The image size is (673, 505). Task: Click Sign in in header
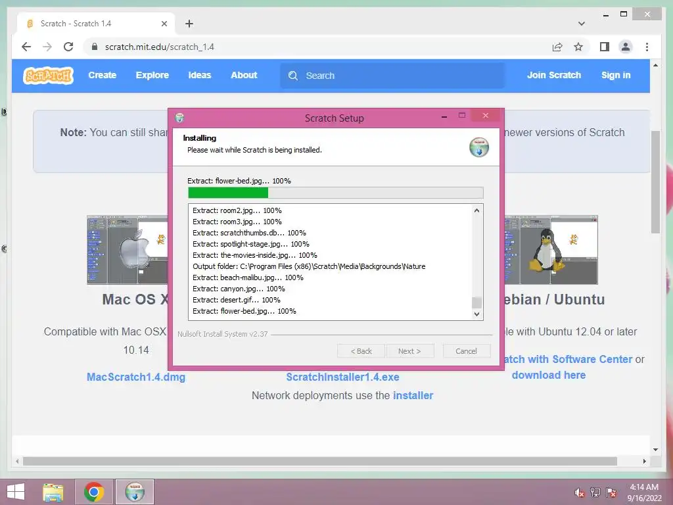pos(615,75)
